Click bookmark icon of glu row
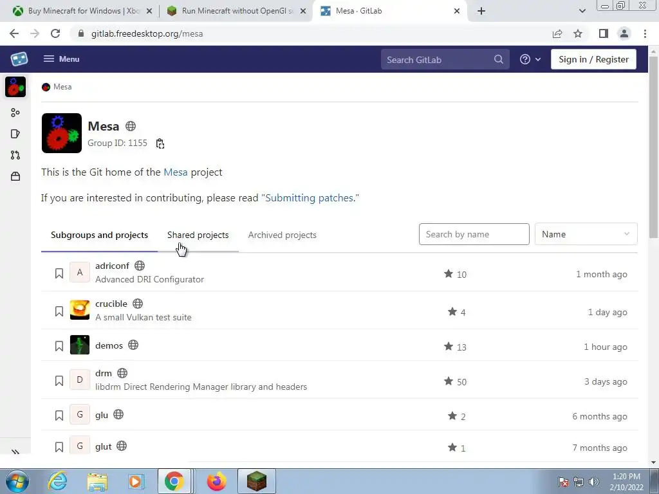Viewport: 659px width, 494px height. pyautogui.click(x=59, y=416)
